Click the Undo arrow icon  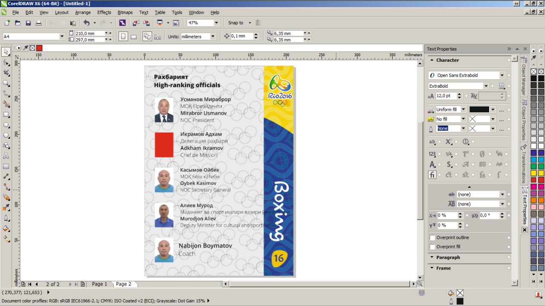(x=86, y=23)
